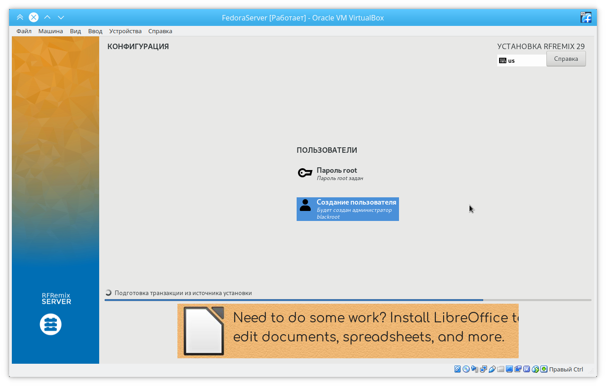Click the mouse integration status icon

coord(535,369)
